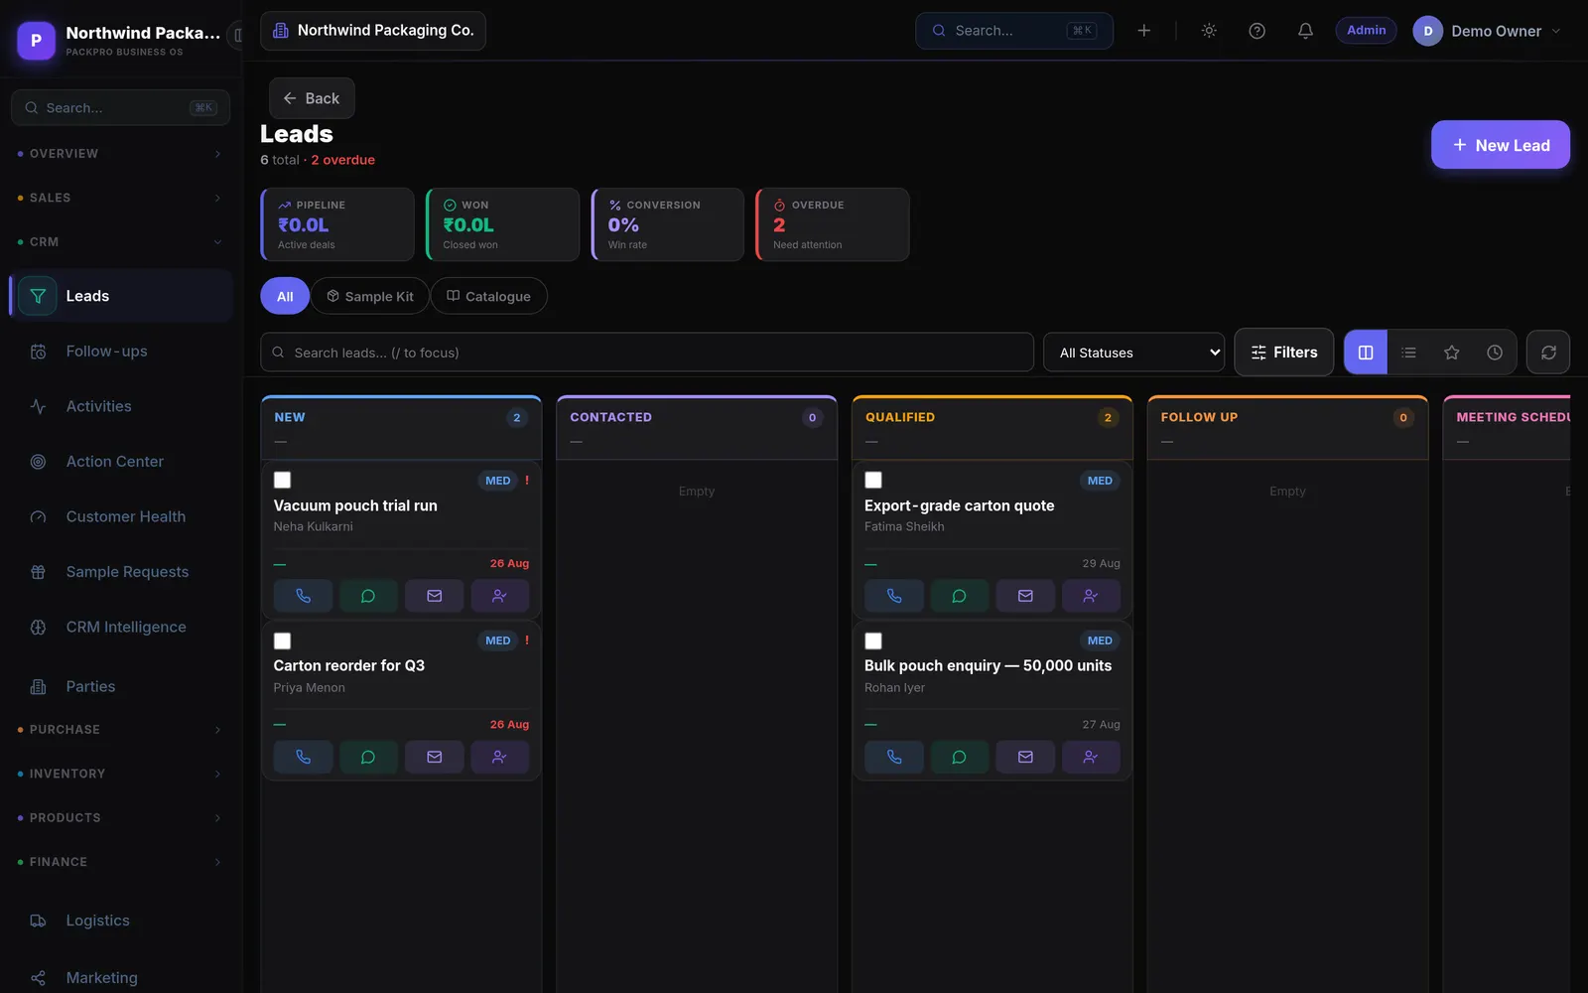Screen dimensions: 1588x993
Task: Select the Sample Kit tab
Action: [x=370, y=296]
